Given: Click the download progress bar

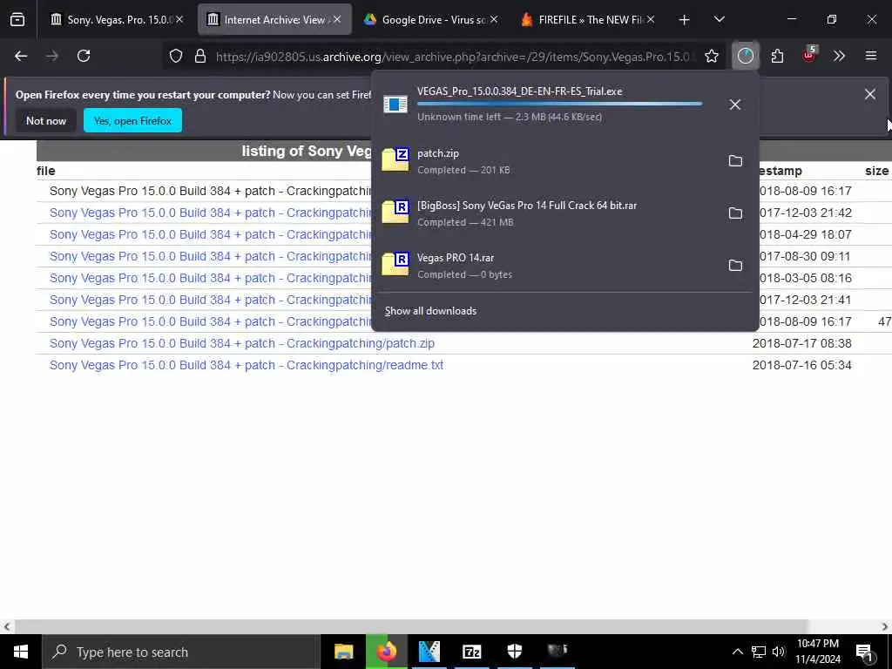Looking at the screenshot, I should tap(560, 104).
